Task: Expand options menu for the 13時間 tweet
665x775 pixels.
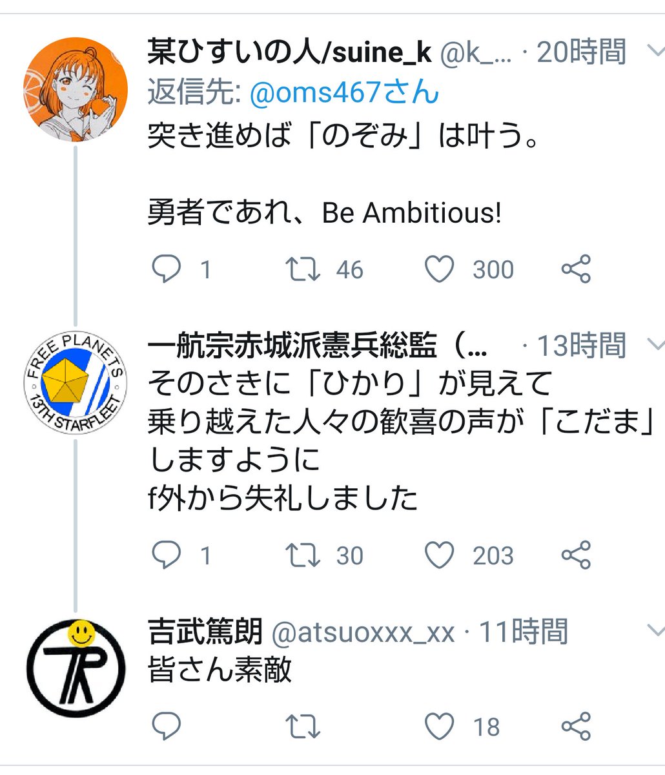Action: click(655, 344)
